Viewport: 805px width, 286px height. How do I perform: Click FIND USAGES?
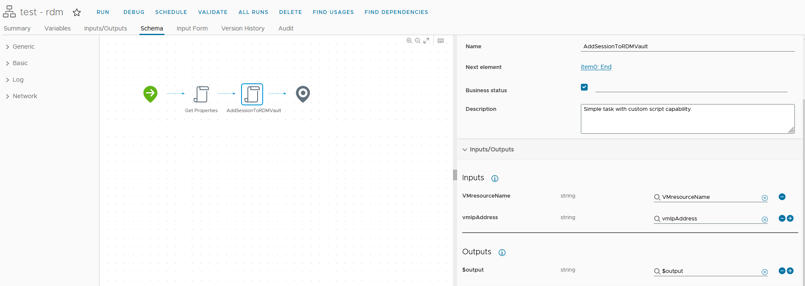point(333,12)
